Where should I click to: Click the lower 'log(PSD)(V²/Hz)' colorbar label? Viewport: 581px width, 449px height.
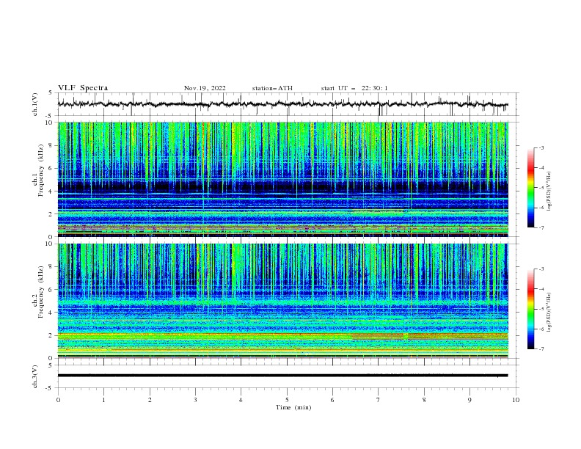tap(549, 312)
